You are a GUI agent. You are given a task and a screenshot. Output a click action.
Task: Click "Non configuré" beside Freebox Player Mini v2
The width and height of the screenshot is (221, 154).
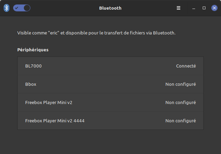pos(181,102)
